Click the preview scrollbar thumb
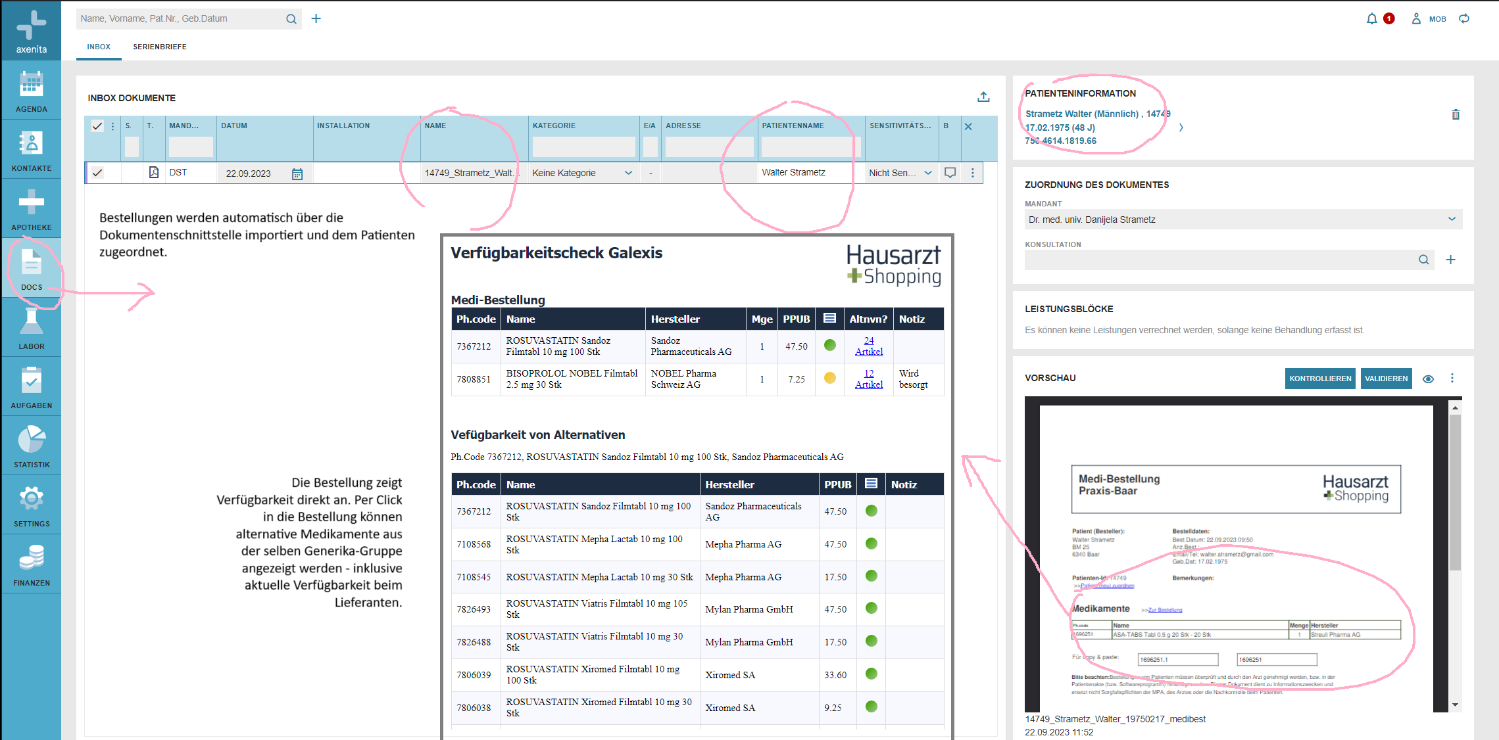Image resolution: width=1499 pixels, height=740 pixels. point(1455,493)
